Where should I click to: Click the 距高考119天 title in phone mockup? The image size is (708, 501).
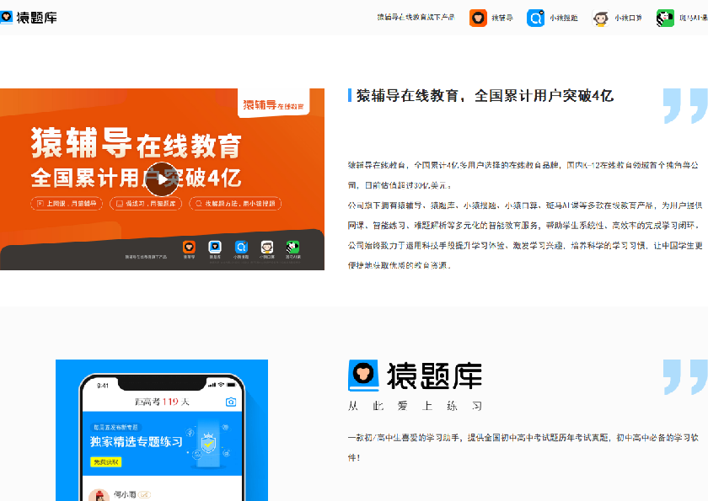[162, 402]
